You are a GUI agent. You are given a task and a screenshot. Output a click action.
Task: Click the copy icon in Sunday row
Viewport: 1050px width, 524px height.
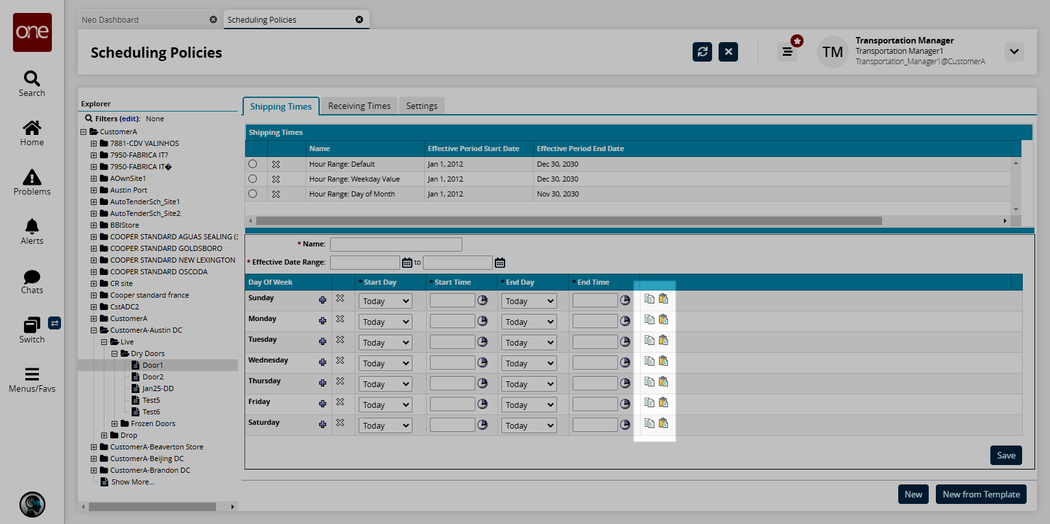[x=649, y=299]
